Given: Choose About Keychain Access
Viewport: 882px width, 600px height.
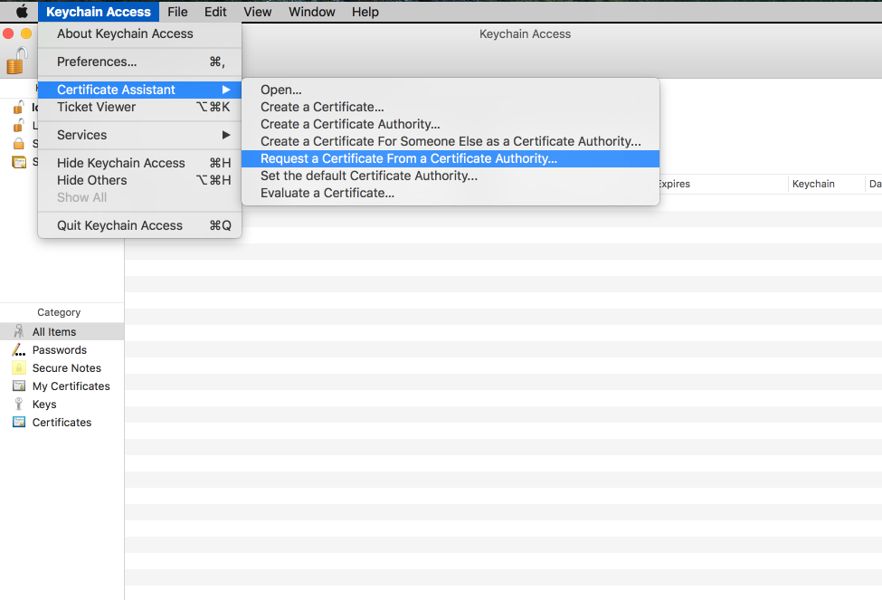Looking at the screenshot, I should (x=139, y=33).
